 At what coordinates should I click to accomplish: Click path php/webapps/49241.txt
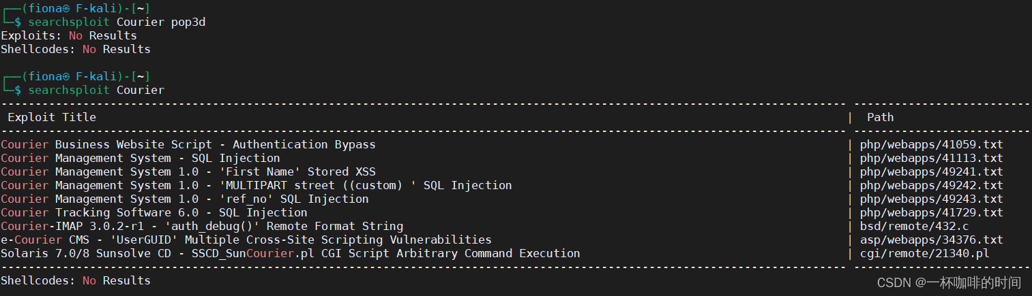point(932,171)
